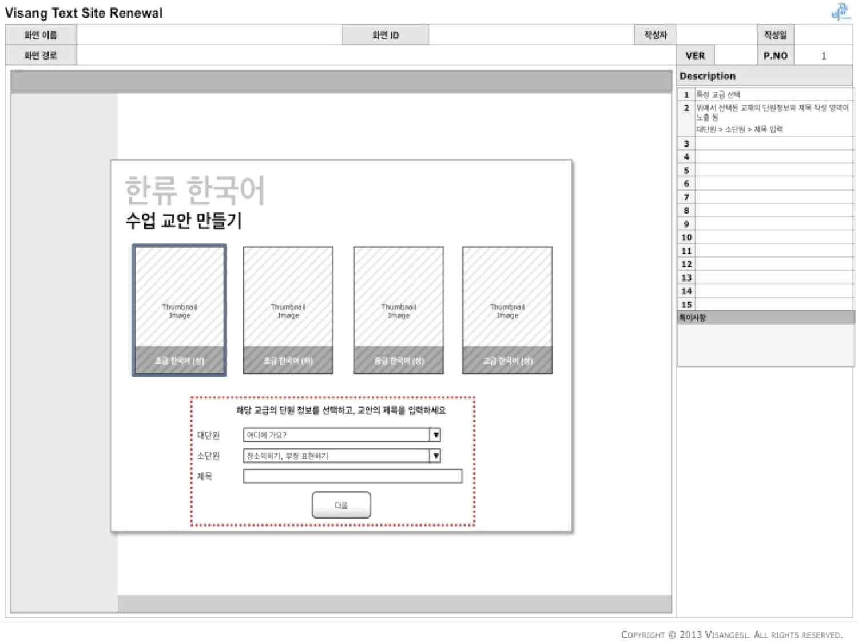Select the 초급 한국어 (상) textbook thumbnail
858x644 pixels.
(179, 310)
